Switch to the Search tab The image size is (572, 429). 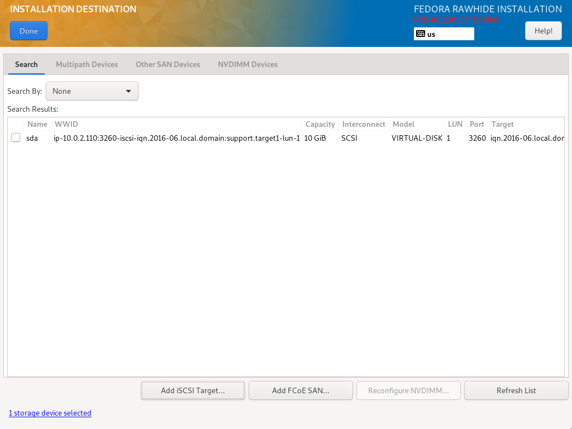(x=26, y=65)
